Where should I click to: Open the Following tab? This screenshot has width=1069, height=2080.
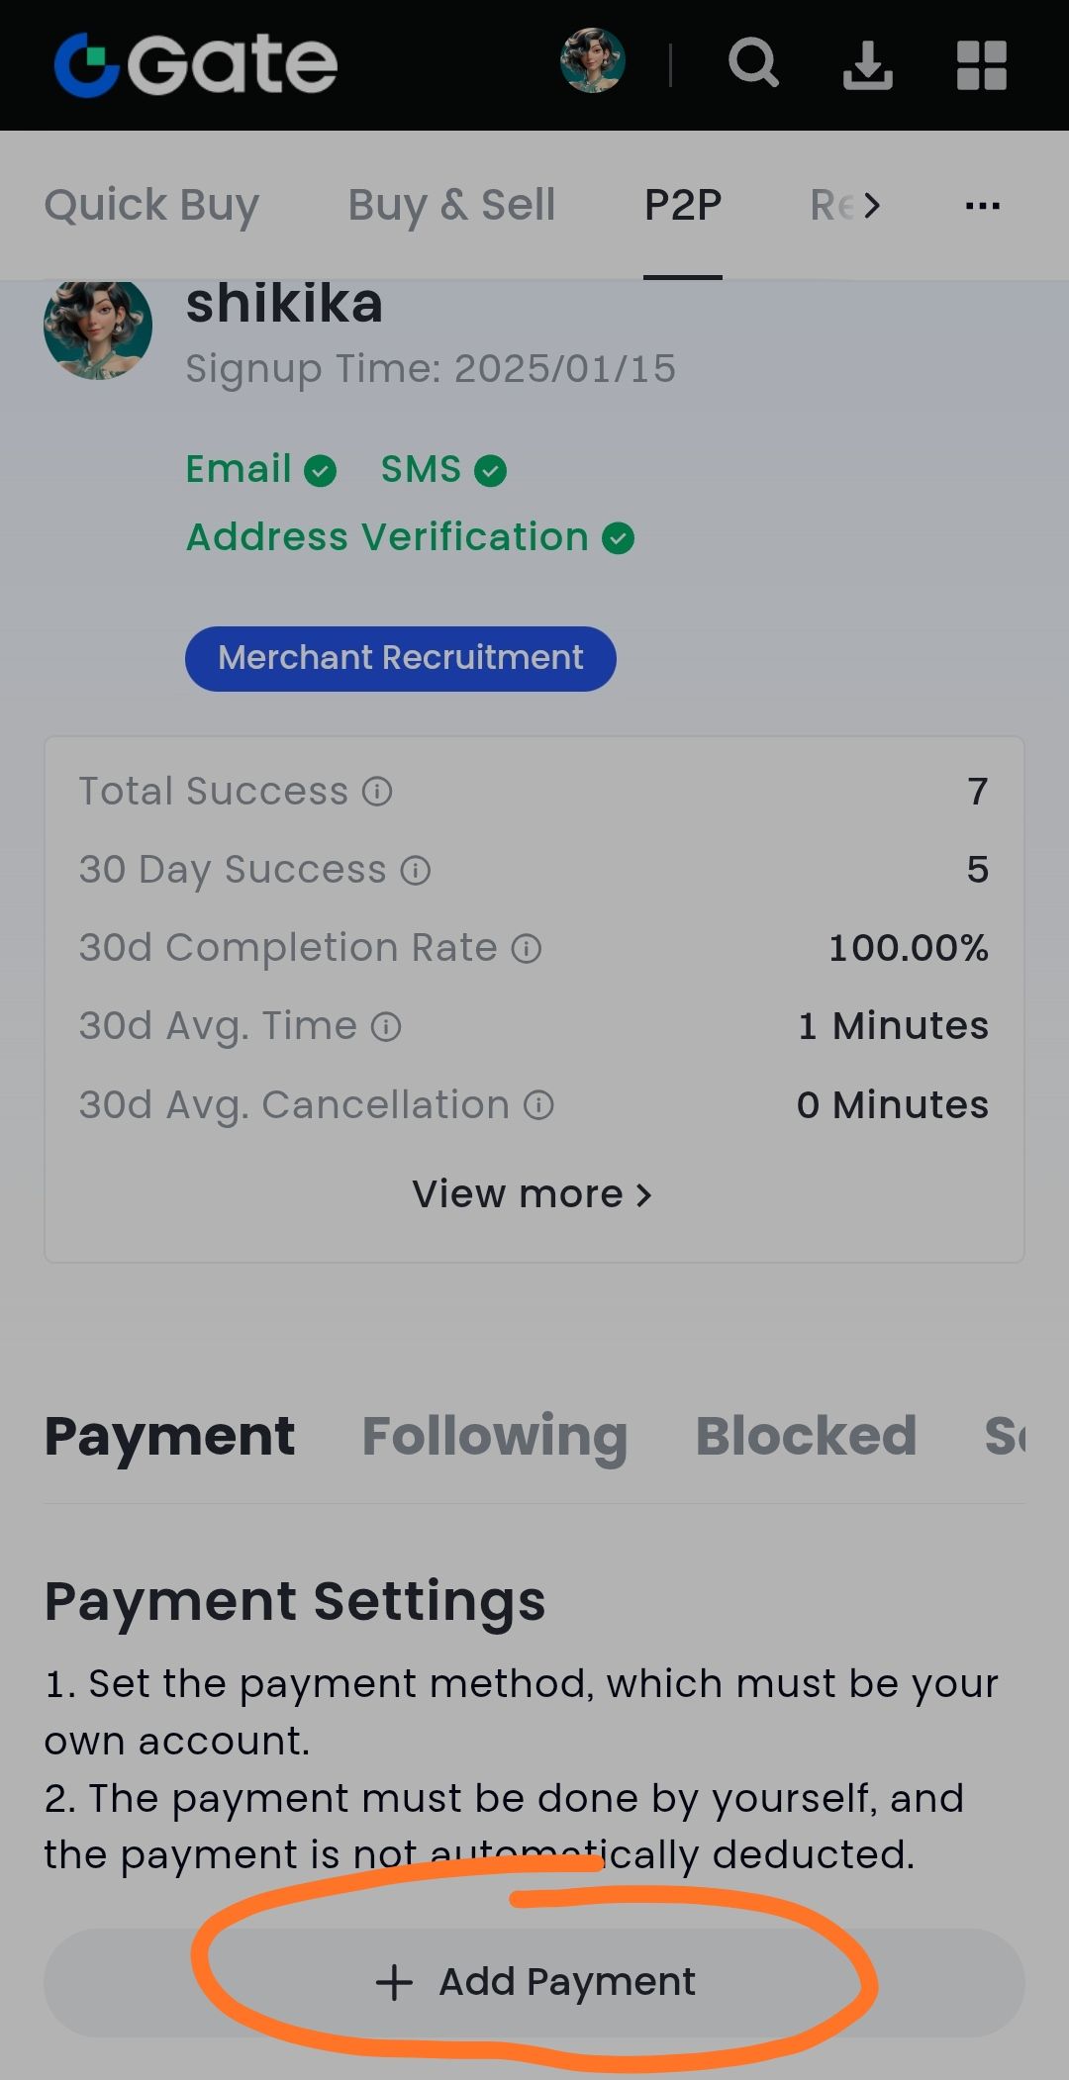tap(495, 1437)
